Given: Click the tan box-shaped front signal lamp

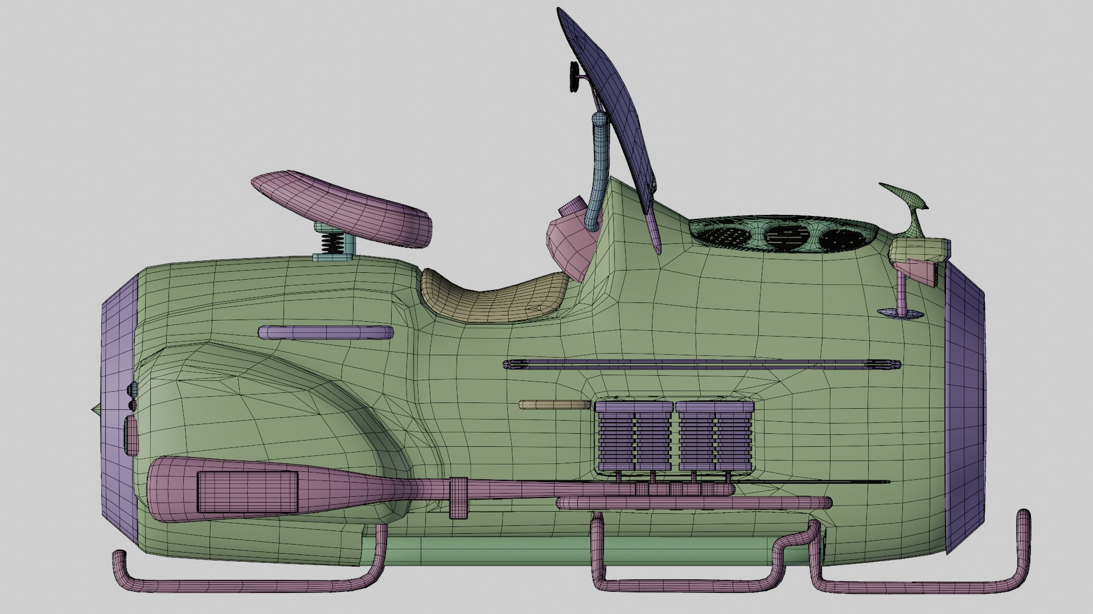Looking at the screenshot, I should 919,250.
